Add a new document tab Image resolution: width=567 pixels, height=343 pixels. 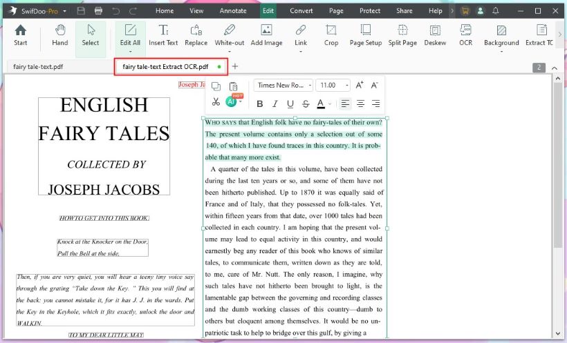(x=235, y=66)
